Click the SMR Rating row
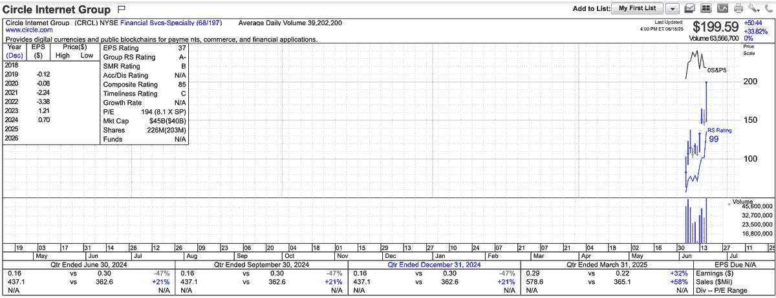Image resolution: width=776 pixels, height=298 pixels. 144,66
